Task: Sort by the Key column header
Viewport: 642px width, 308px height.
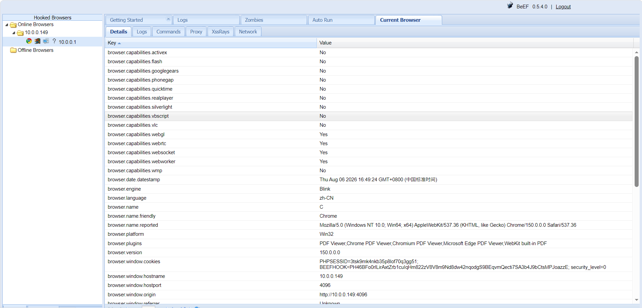Action: coord(211,43)
